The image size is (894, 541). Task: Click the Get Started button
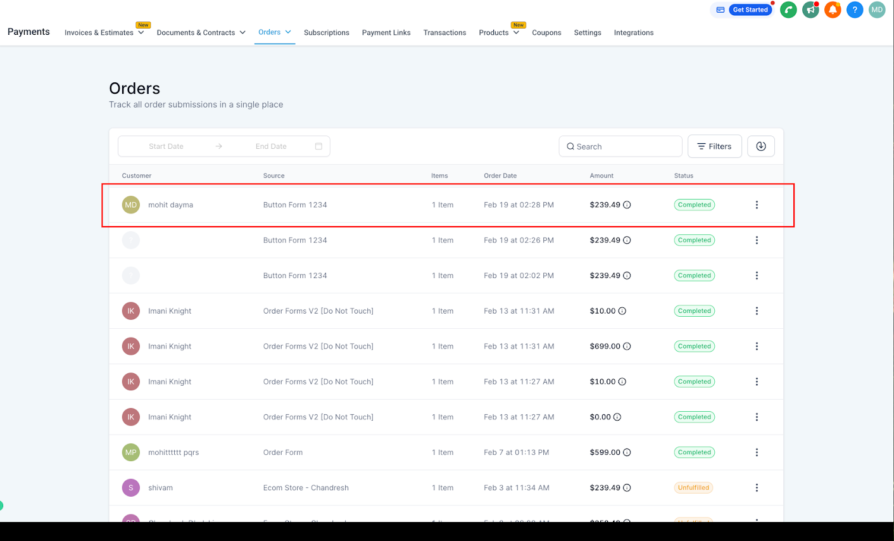tap(750, 10)
